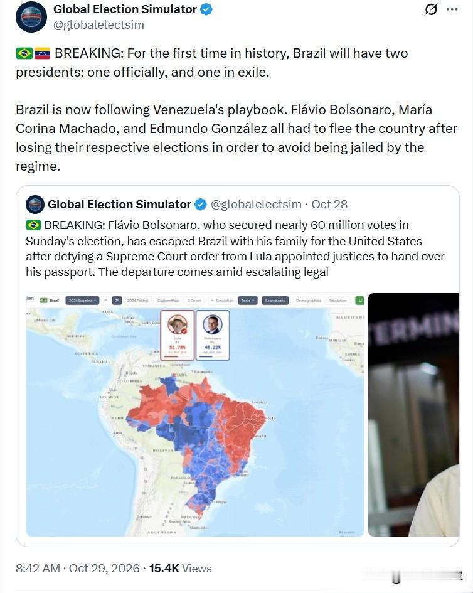
Task: Open the Custom Map tab
Action: click(x=168, y=301)
